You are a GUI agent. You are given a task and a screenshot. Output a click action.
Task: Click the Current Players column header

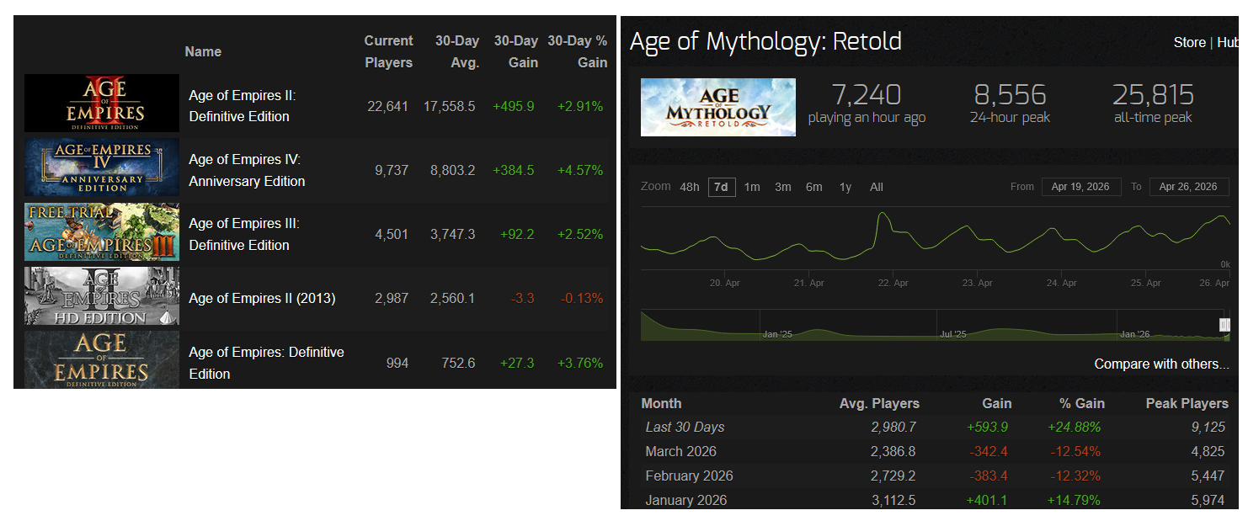388,51
